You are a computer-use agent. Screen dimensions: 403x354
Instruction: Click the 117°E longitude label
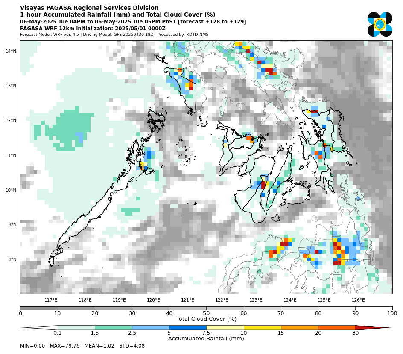coord(51,300)
